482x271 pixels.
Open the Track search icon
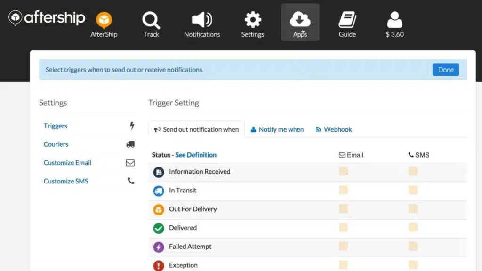(151, 20)
